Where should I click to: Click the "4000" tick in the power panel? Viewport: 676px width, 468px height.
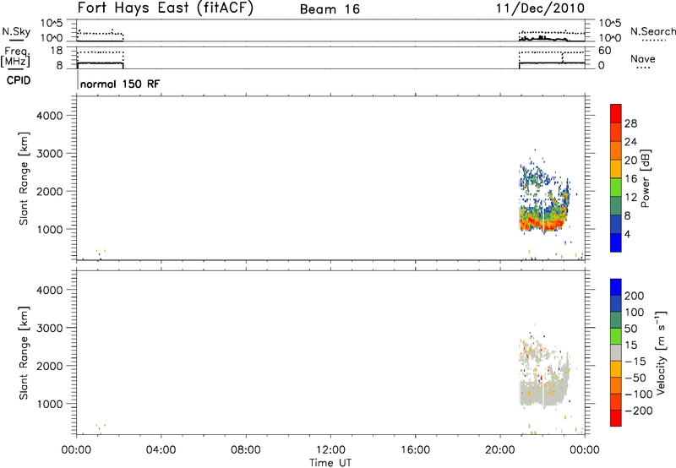coord(50,116)
